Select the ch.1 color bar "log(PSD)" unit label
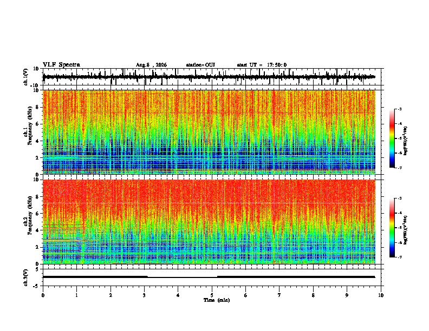Image resolution: width=429 pixels, height=331 pixels. (x=405, y=141)
